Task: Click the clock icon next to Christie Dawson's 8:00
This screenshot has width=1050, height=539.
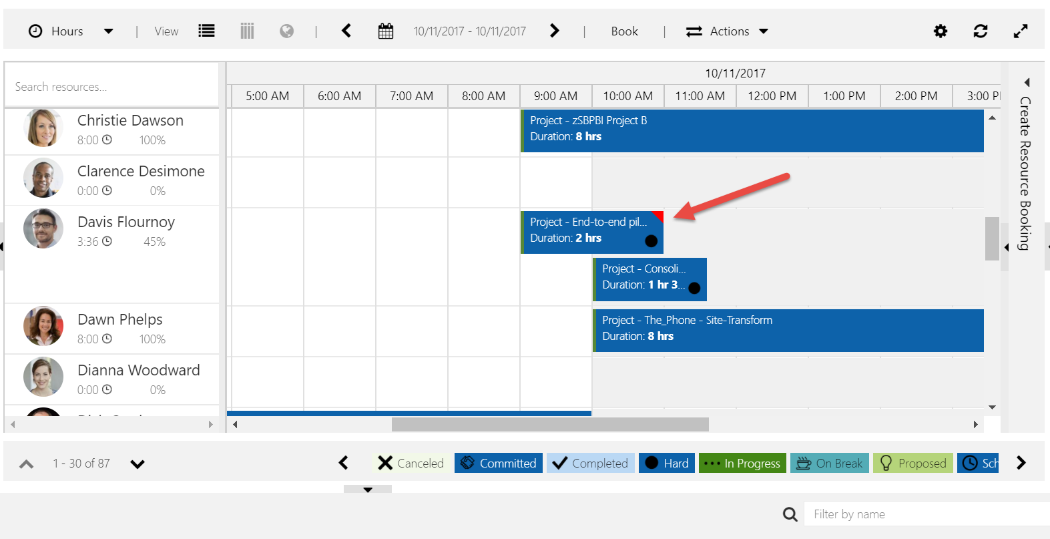Action: (107, 140)
